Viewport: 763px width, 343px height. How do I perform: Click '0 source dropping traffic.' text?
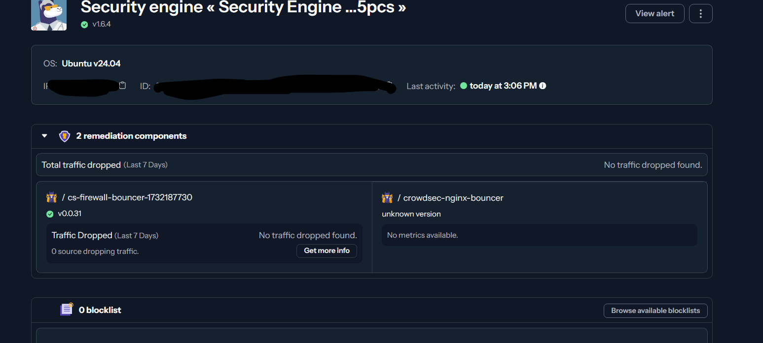tap(95, 251)
